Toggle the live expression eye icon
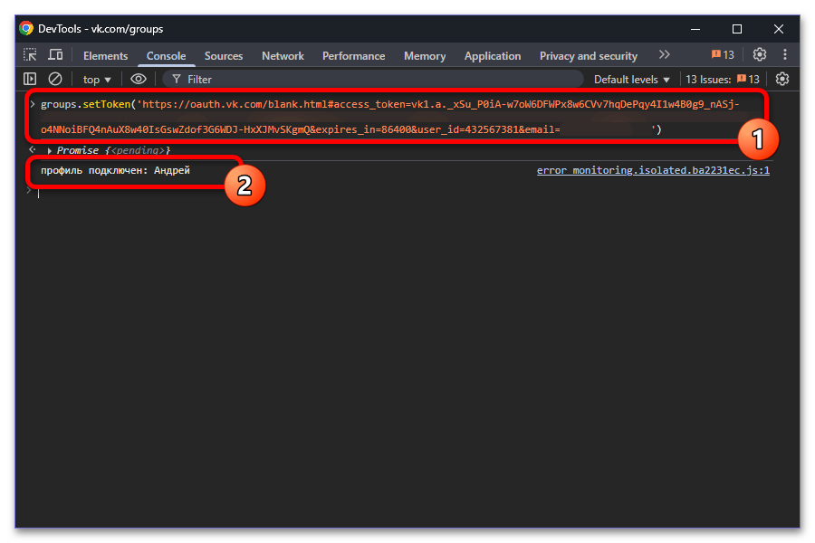This screenshot has width=815, height=543. [x=139, y=79]
